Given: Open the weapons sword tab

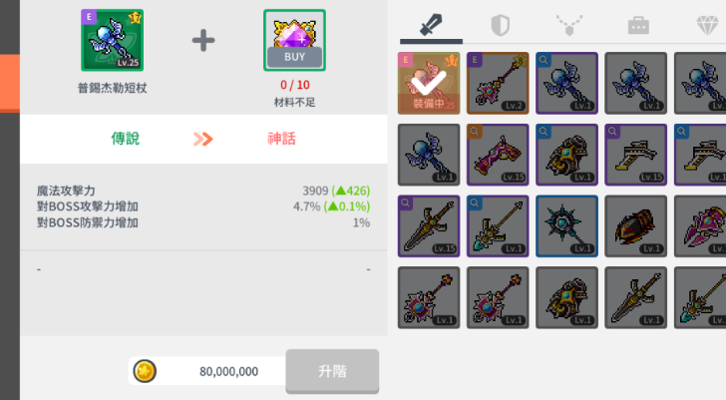Looking at the screenshot, I should coord(431,26).
